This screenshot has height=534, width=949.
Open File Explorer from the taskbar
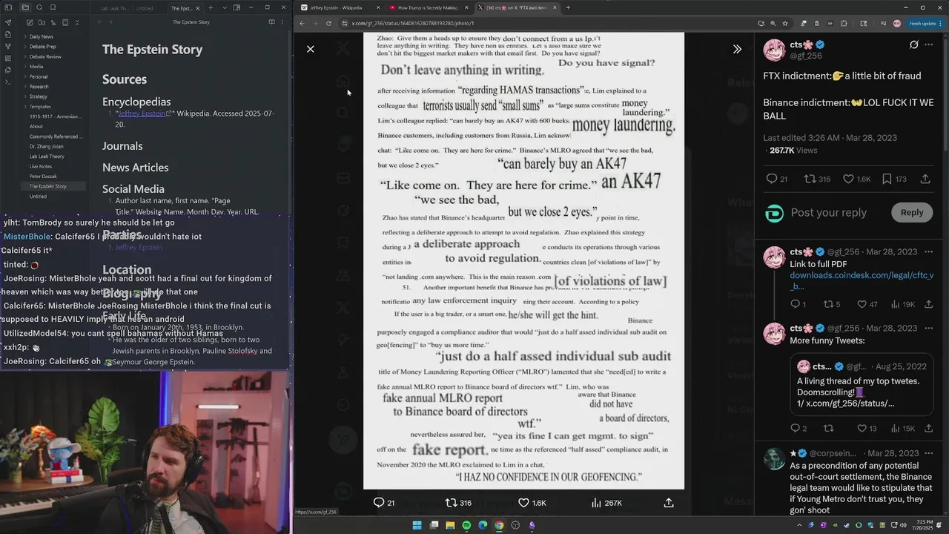[x=450, y=525]
